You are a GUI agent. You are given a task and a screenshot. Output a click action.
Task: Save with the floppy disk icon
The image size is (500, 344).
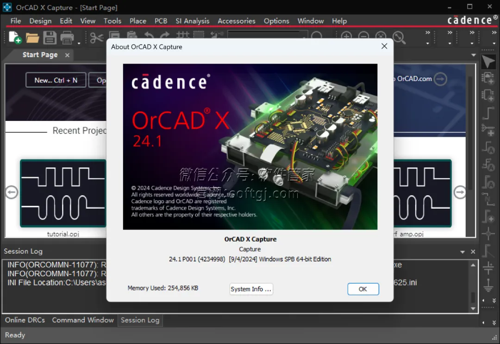[x=50, y=38]
